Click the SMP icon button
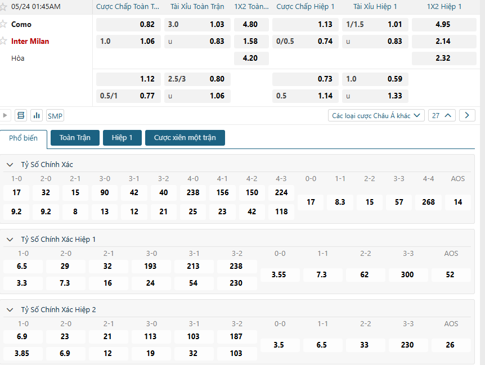Screen dimensions: 485x365 (x=55, y=116)
